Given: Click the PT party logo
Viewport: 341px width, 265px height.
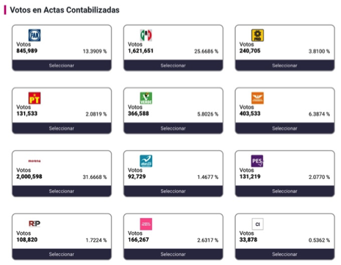Looking at the screenshot, I should click(x=35, y=98).
